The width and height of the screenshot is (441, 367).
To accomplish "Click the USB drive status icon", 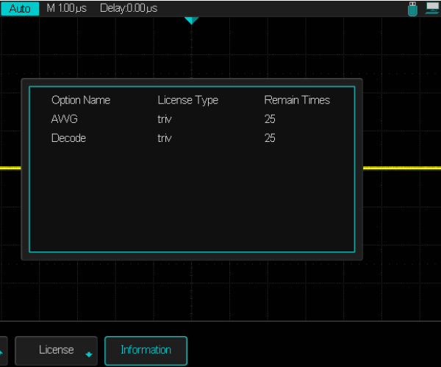I will click(x=413, y=8).
